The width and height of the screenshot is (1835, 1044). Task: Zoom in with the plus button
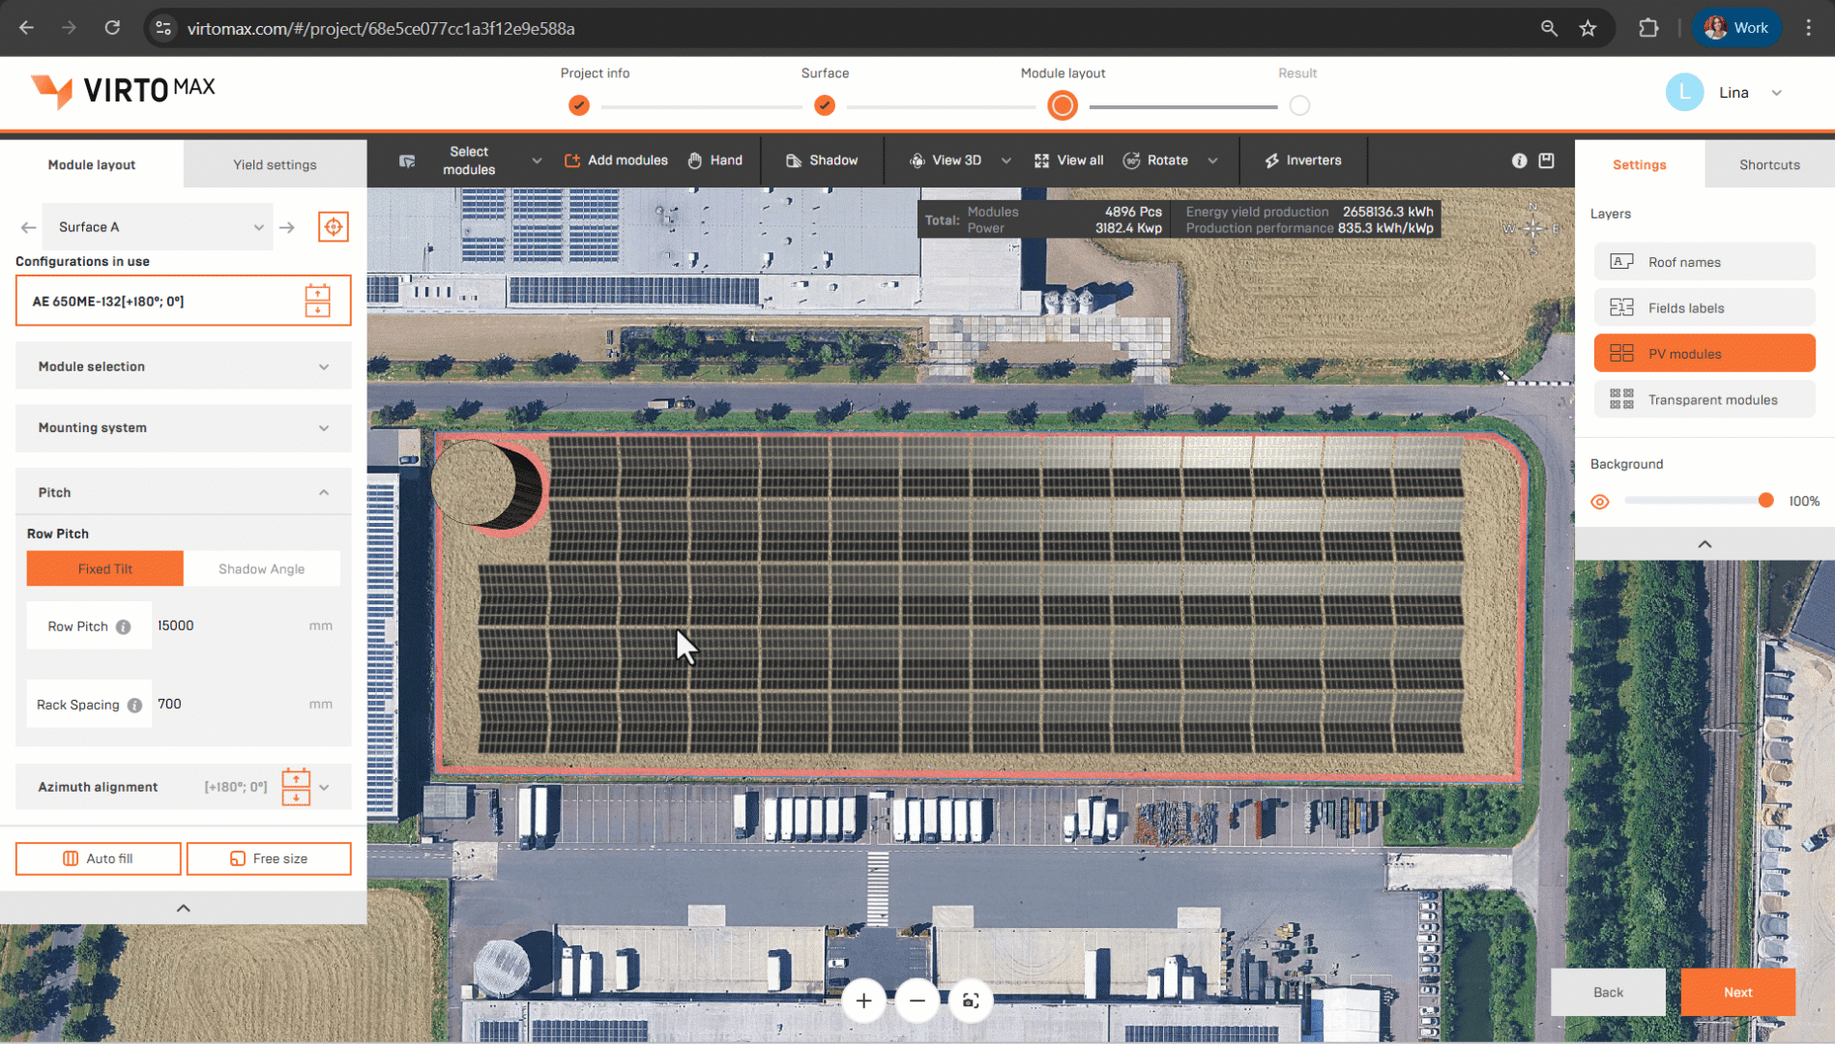point(863,1000)
